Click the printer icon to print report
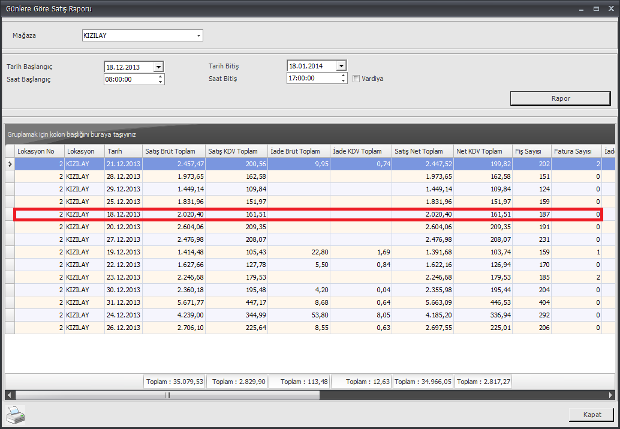The image size is (620, 429). tap(16, 415)
